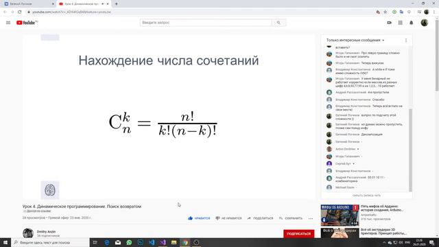Open a new browser tab with plus

[x=117, y=4]
